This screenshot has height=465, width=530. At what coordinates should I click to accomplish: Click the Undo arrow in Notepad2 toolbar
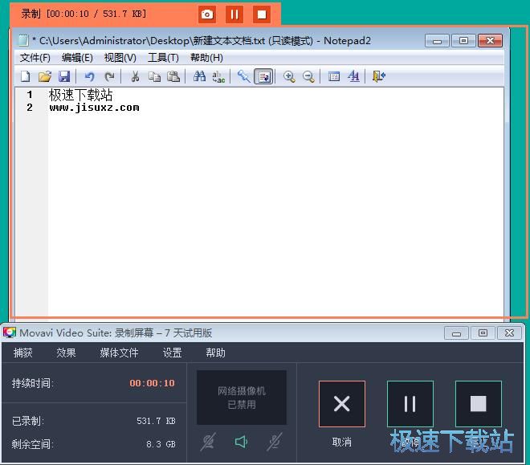coord(90,76)
